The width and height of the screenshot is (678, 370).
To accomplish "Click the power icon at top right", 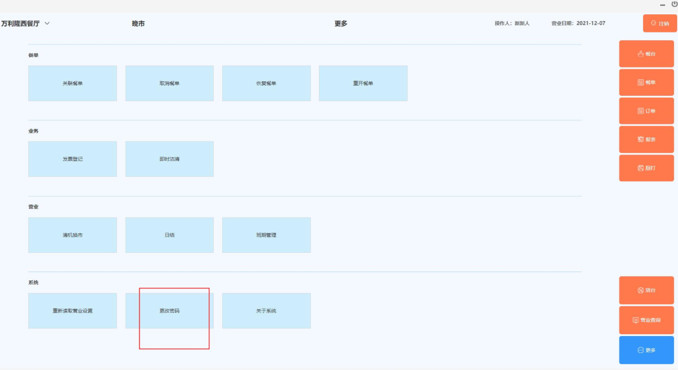I will 674,4.
